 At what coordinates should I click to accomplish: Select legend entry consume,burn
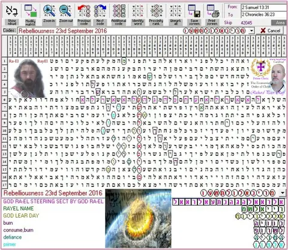pos(18,230)
